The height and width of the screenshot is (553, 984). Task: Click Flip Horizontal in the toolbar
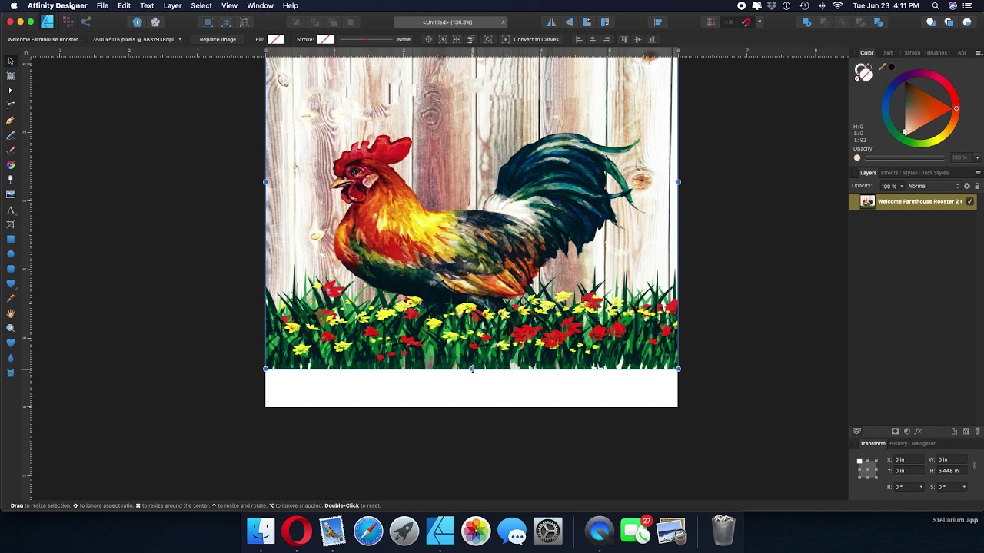pyautogui.click(x=551, y=22)
